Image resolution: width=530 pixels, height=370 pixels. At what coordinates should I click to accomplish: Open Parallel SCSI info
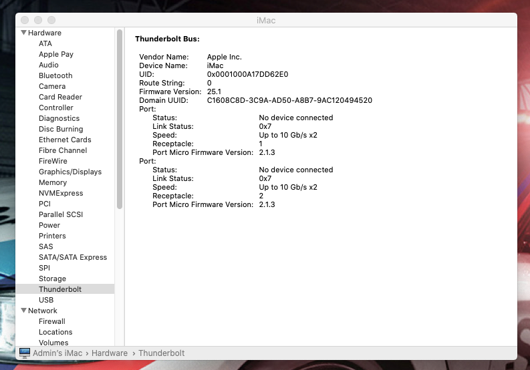tap(61, 214)
